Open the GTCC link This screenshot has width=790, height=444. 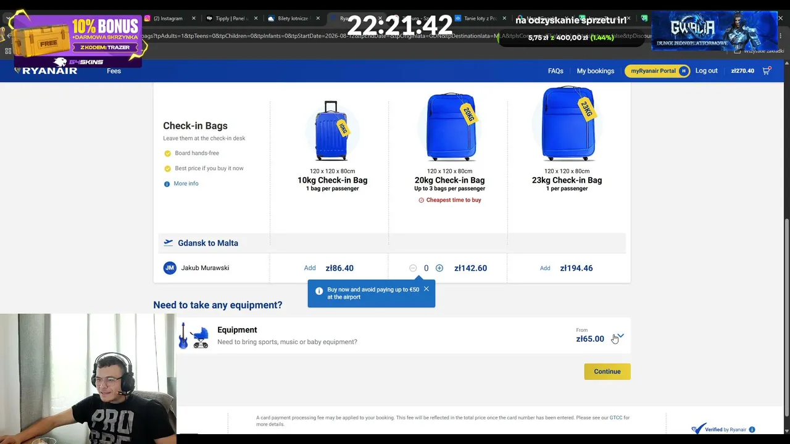(x=616, y=418)
